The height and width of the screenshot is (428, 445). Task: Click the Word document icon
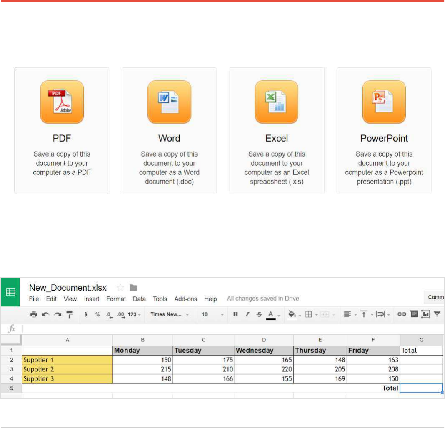169,102
